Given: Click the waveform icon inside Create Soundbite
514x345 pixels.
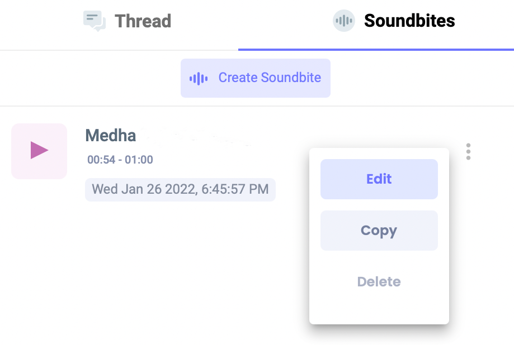Looking at the screenshot, I should (199, 78).
